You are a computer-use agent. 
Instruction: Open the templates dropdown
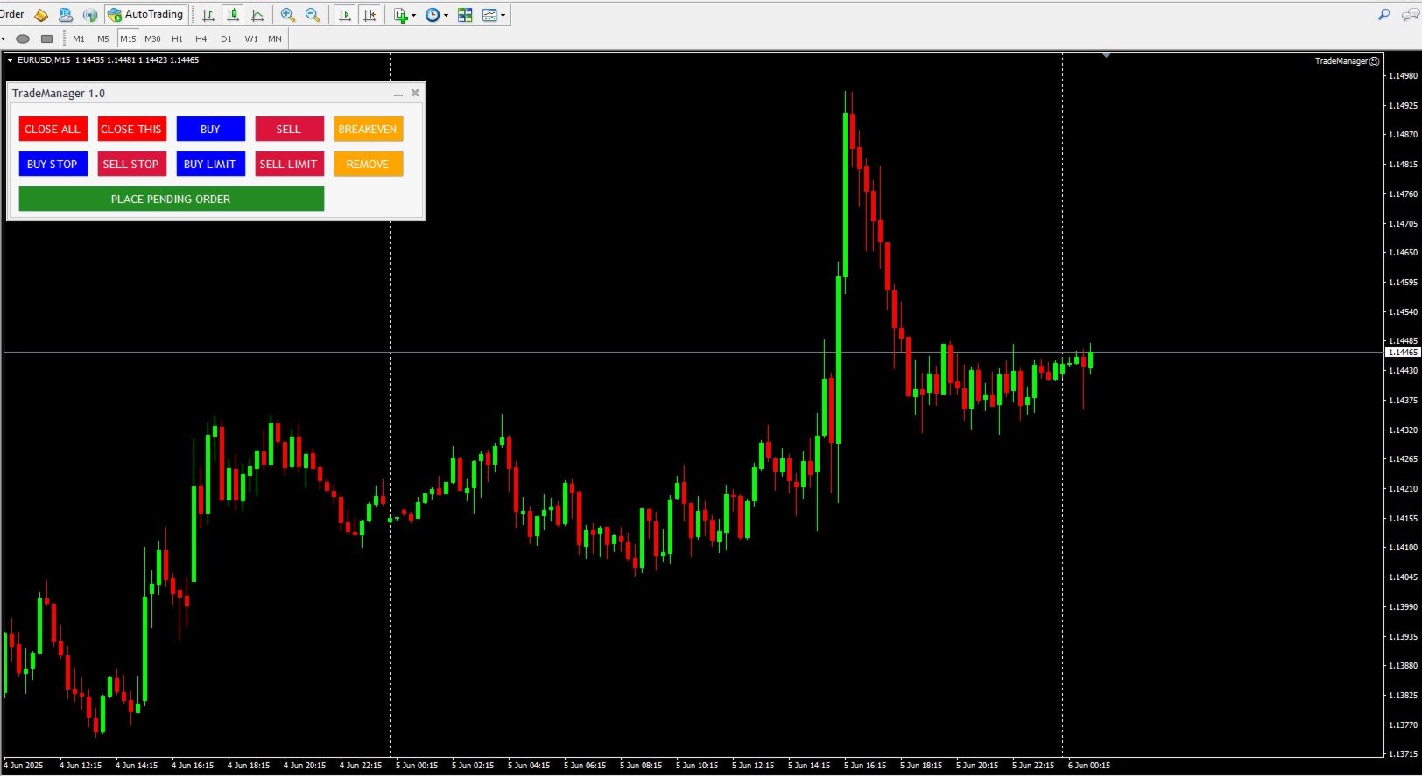[494, 15]
